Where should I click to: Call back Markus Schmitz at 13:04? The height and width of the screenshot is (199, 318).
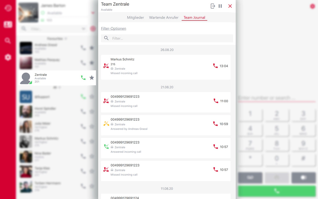click(x=215, y=66)
